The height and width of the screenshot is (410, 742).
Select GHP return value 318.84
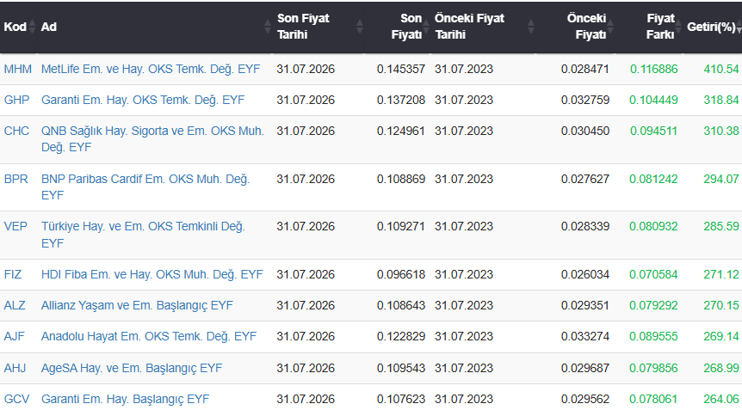[x=721, y=101]
